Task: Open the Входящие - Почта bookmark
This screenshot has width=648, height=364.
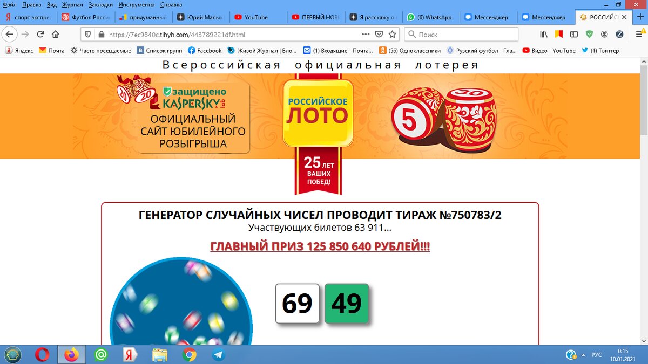Action: click(x=338, y=51)
